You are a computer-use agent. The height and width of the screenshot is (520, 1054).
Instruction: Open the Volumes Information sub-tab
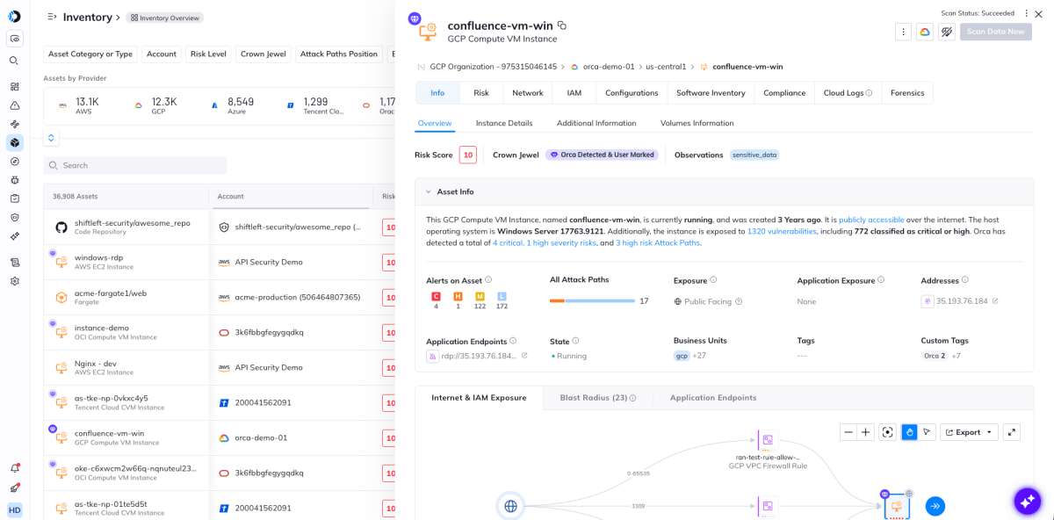697,123
